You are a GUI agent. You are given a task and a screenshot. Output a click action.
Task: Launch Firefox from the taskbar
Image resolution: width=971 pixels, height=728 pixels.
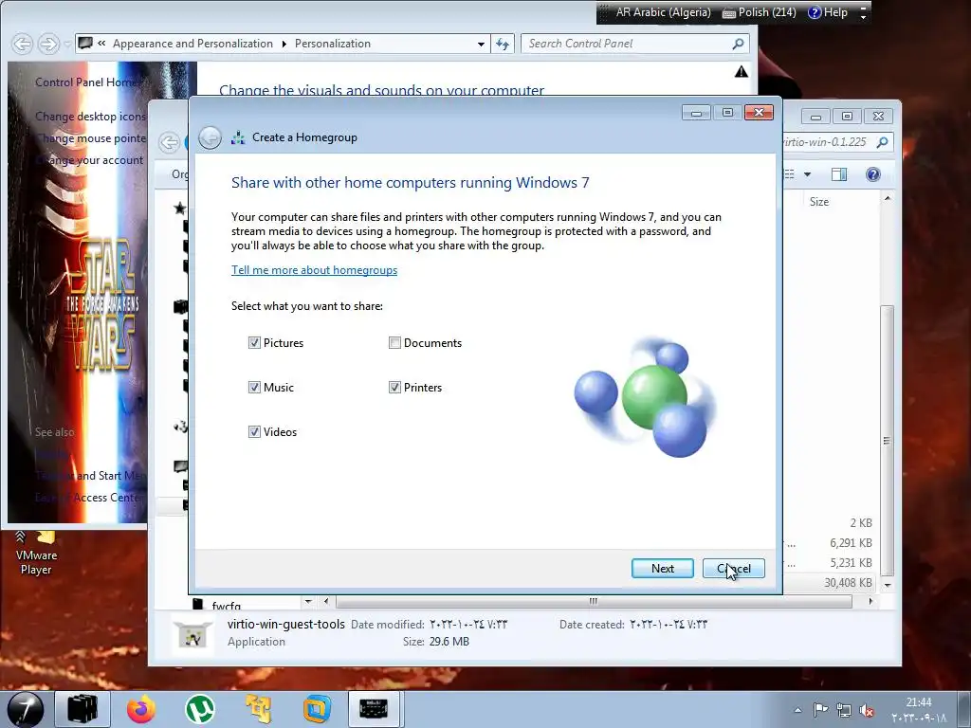[x=141, y=709]
